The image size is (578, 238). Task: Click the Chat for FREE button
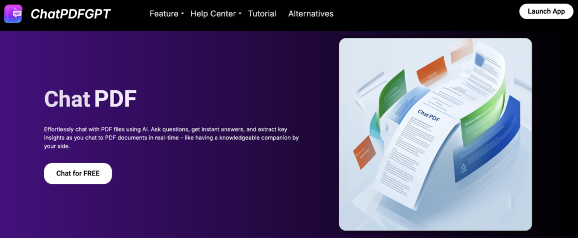coord(78,173)
